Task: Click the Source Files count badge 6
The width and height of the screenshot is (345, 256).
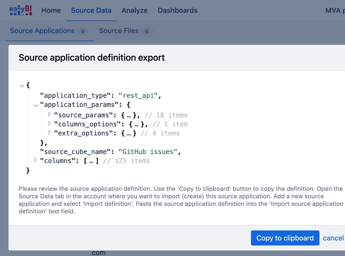Action: point(147,31)
